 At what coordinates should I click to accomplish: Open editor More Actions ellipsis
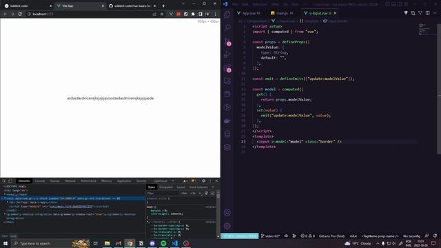point(435,13)
